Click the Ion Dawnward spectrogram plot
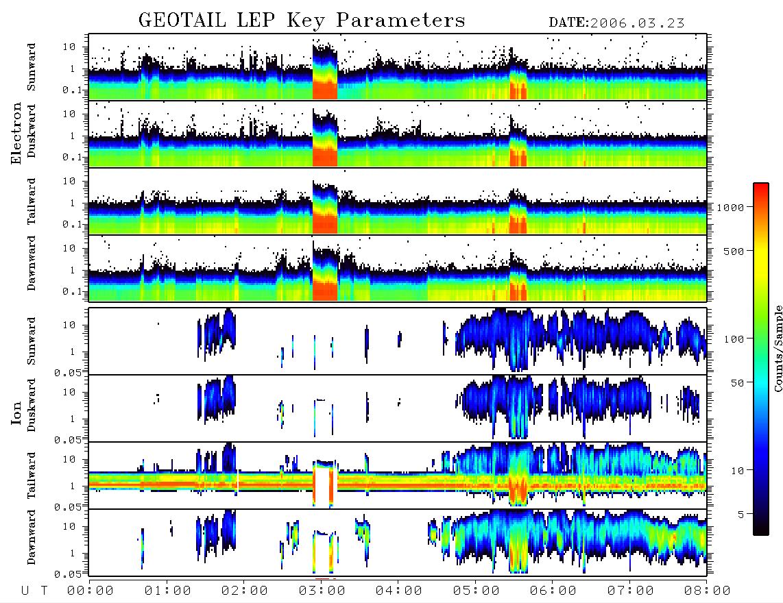Image resolution: width=783 pixels, height=603 pixels. point(398,543)
